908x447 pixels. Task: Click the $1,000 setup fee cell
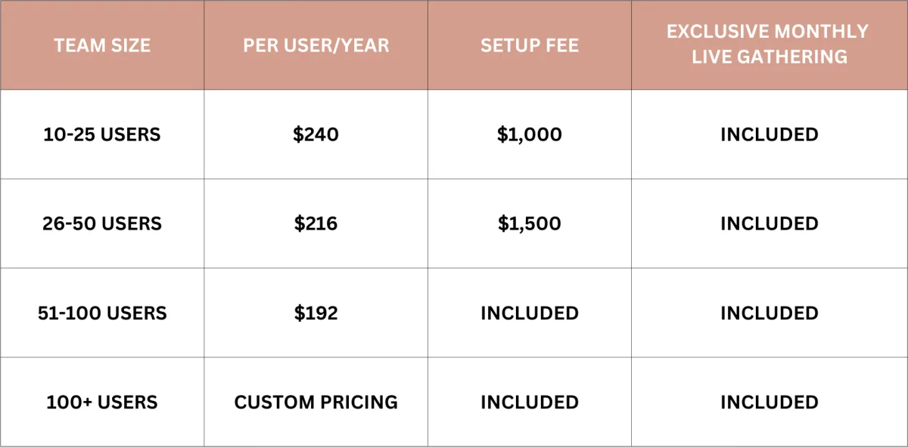530,134
